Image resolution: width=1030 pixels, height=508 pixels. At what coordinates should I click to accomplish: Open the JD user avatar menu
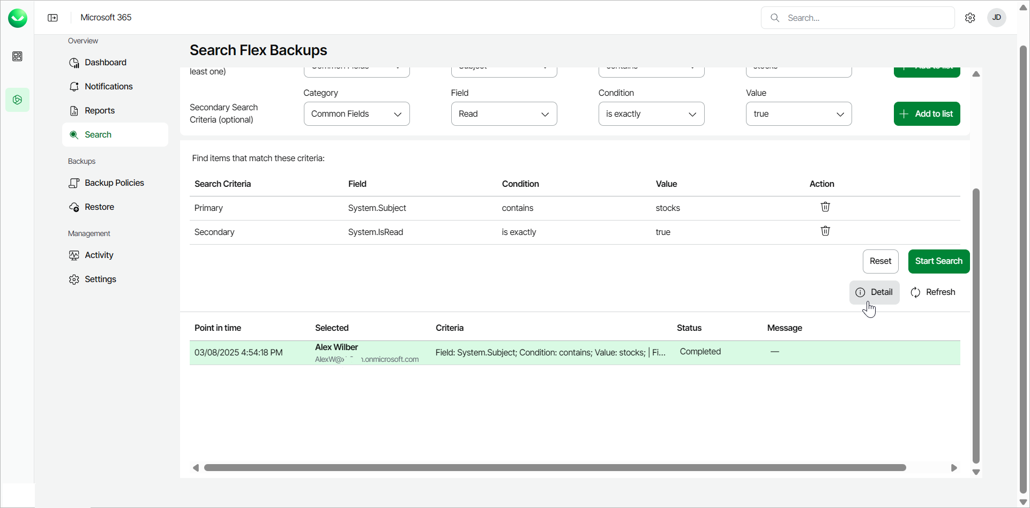[996, 18]
